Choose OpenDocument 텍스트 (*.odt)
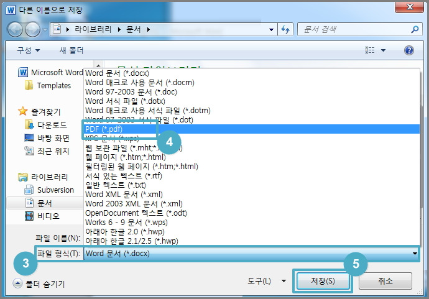Screen dimensions: 429x299 pyautogui.click(x=251, y=213)
